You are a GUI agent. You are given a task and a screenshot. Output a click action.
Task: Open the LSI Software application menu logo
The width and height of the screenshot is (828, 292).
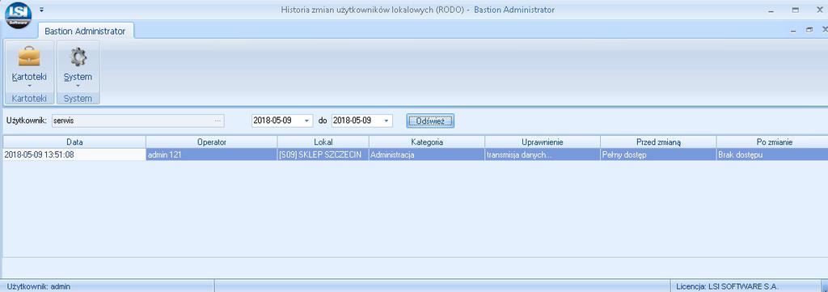click(x=18, y=15)
